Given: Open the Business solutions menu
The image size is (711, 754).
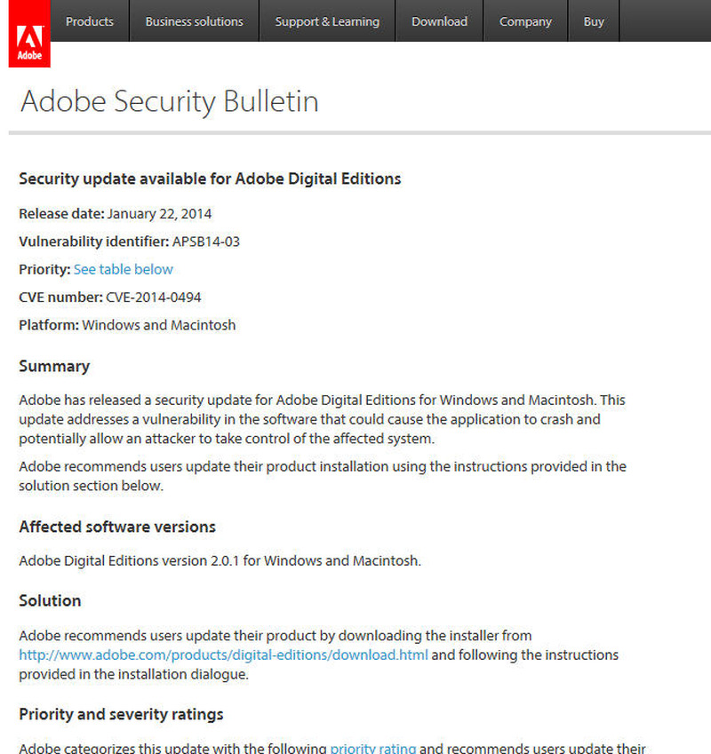Looking at the screenshot, I should click(x=194, y=21).
